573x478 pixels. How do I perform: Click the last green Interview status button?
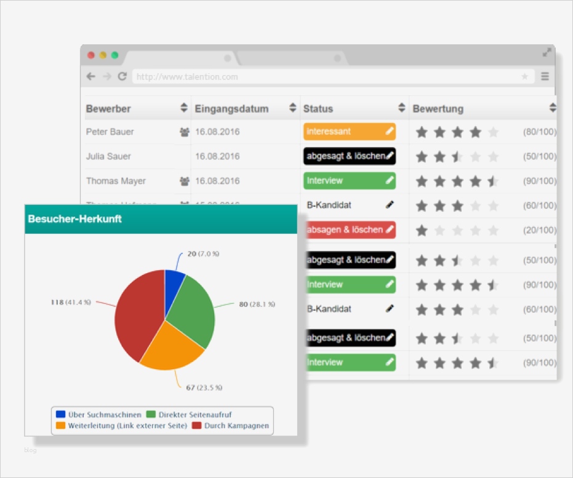(x=350, y=362)
